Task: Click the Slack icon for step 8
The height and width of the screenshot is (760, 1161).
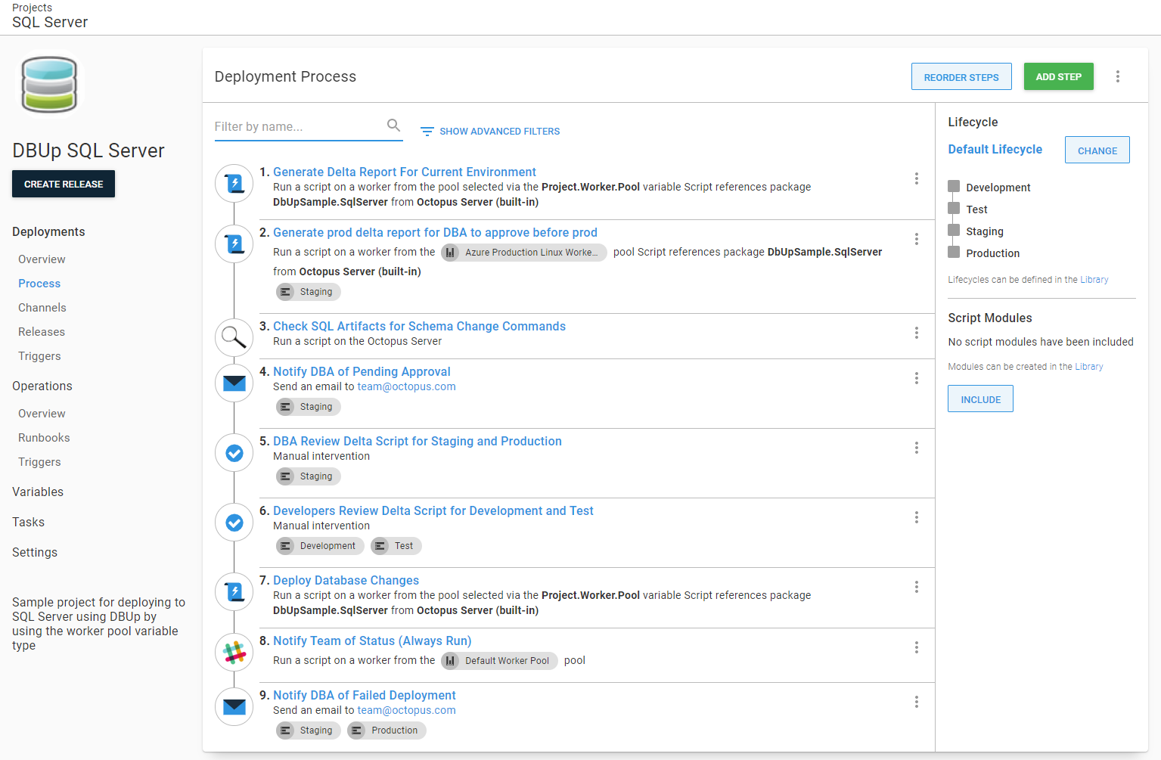Action: tap(234, 652)
